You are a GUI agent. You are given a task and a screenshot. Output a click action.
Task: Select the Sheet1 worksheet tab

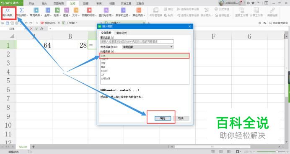pos(23,147)
